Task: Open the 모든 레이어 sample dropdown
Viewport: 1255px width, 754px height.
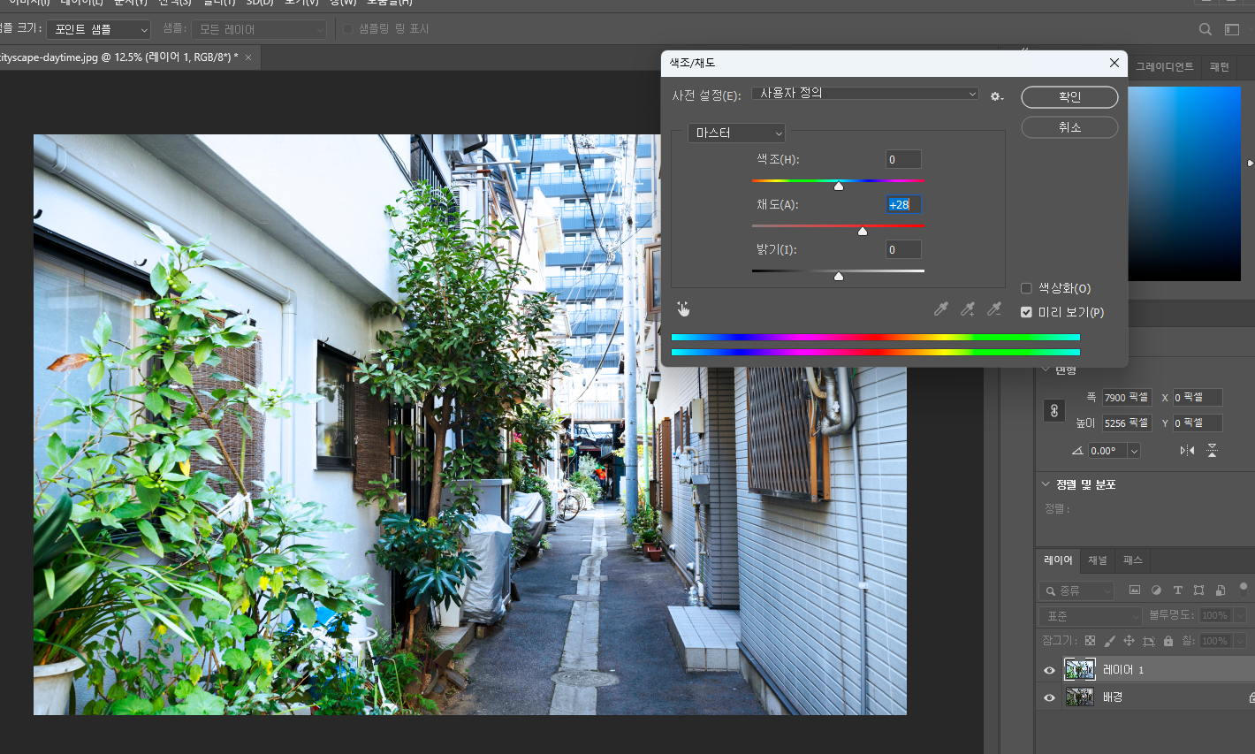Action: [x=259, y=29]
